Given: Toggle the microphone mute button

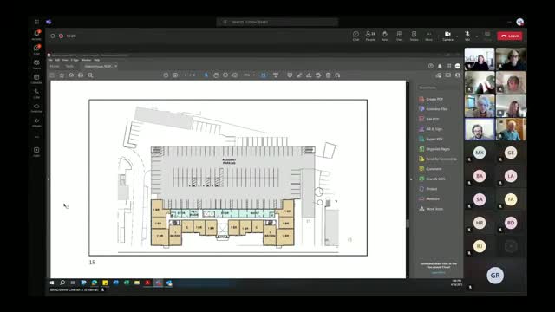Looking at the screenshot, I should point(467,36).
